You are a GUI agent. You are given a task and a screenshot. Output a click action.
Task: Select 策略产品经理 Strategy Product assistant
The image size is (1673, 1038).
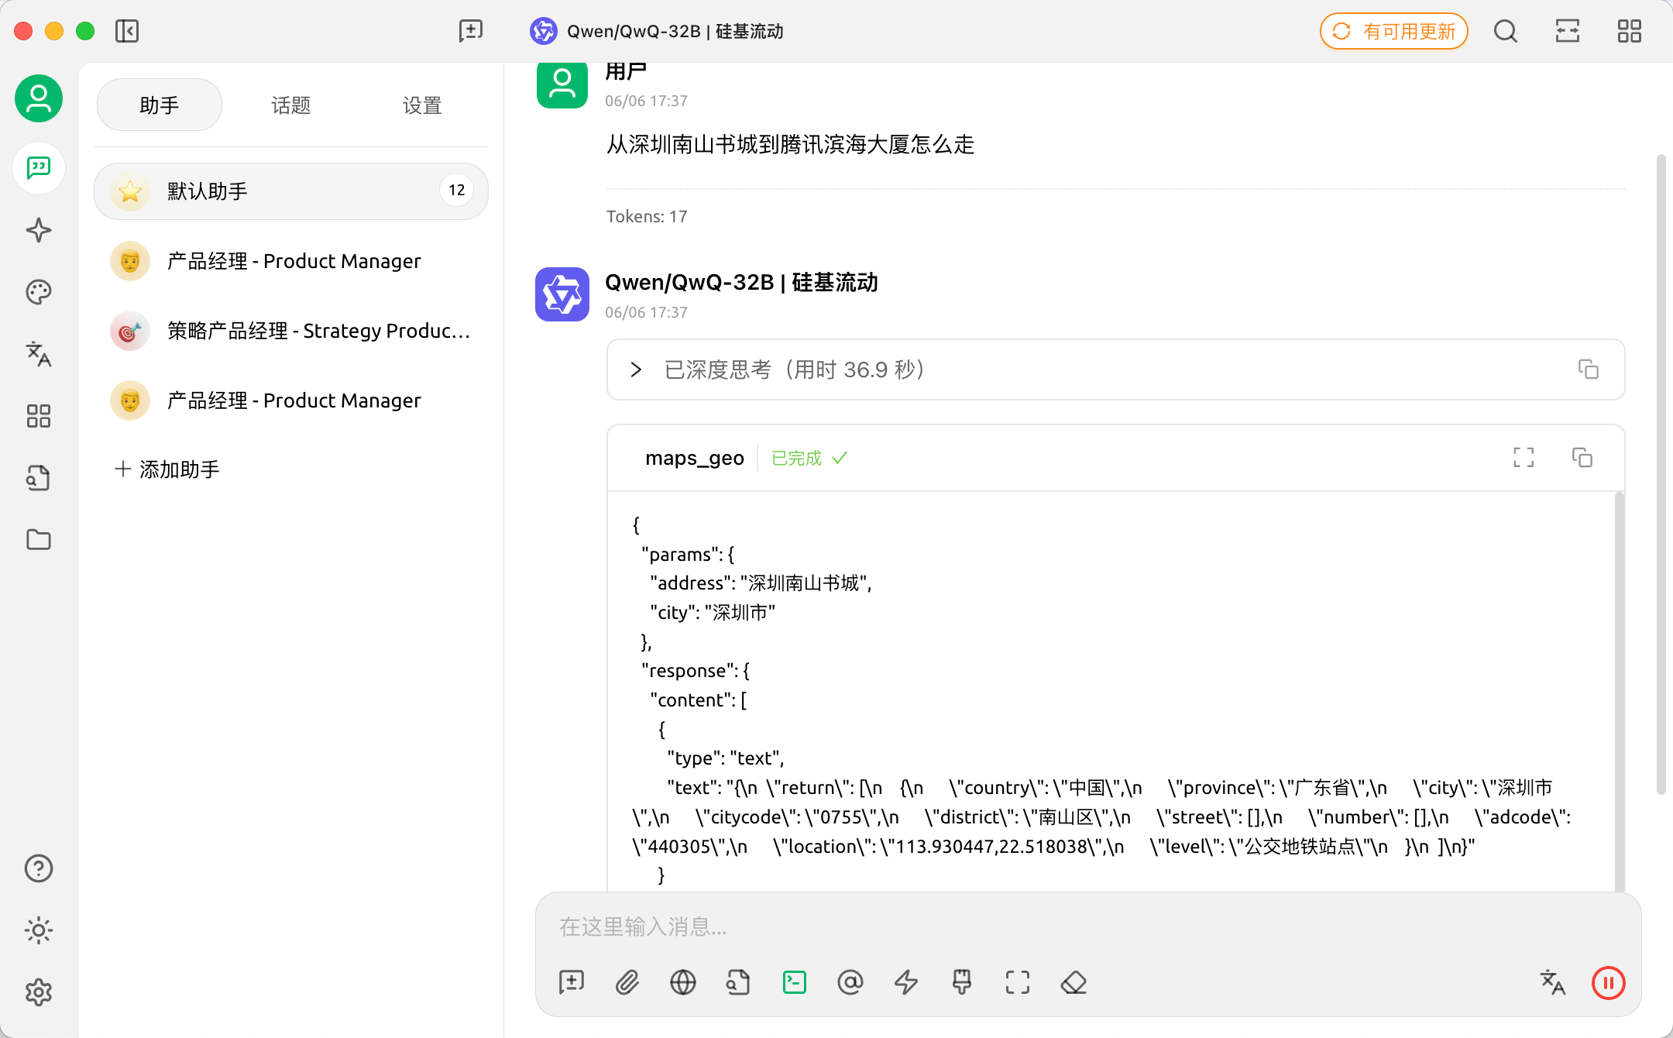pos(291,331)
